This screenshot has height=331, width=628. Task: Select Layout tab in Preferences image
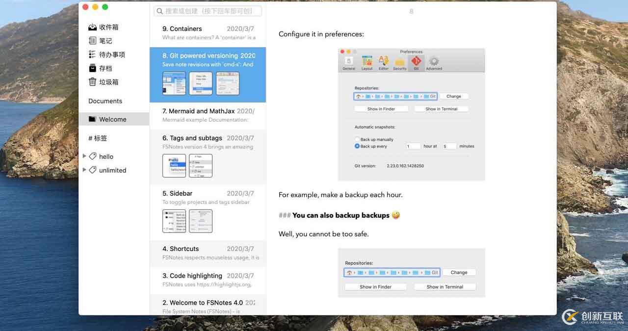(x=367, y=63)
